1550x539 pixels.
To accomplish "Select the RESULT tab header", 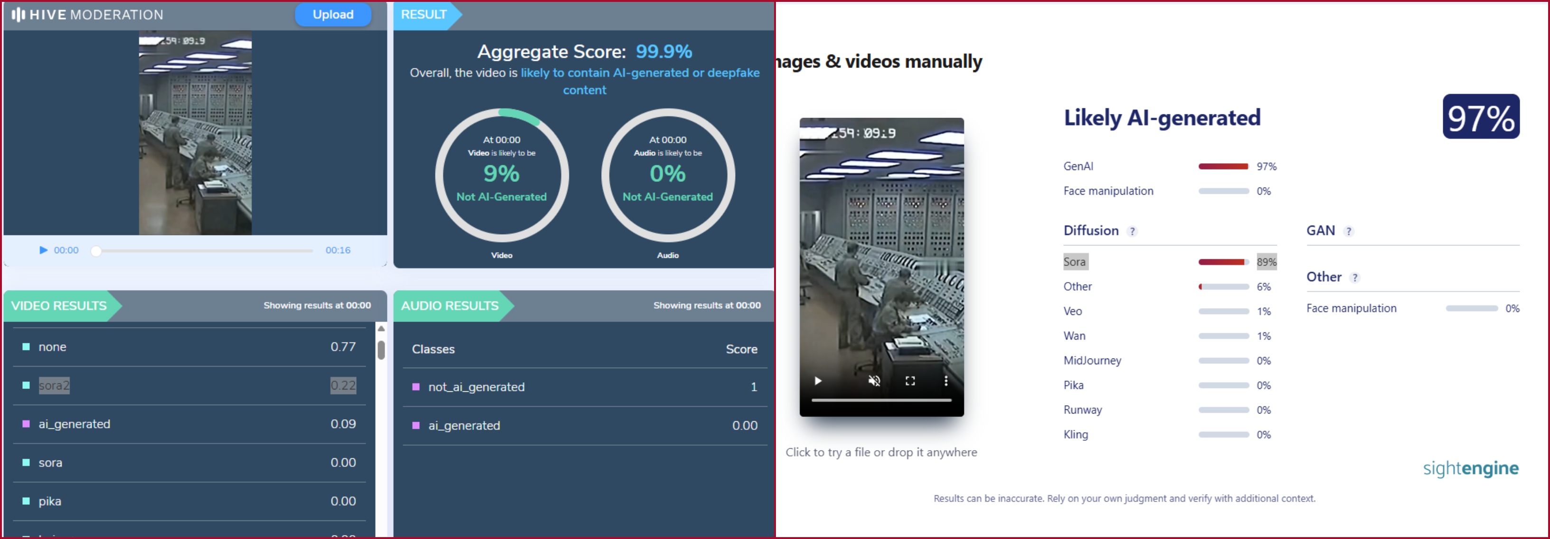I will pyautogui.click(x=424, y=14).
